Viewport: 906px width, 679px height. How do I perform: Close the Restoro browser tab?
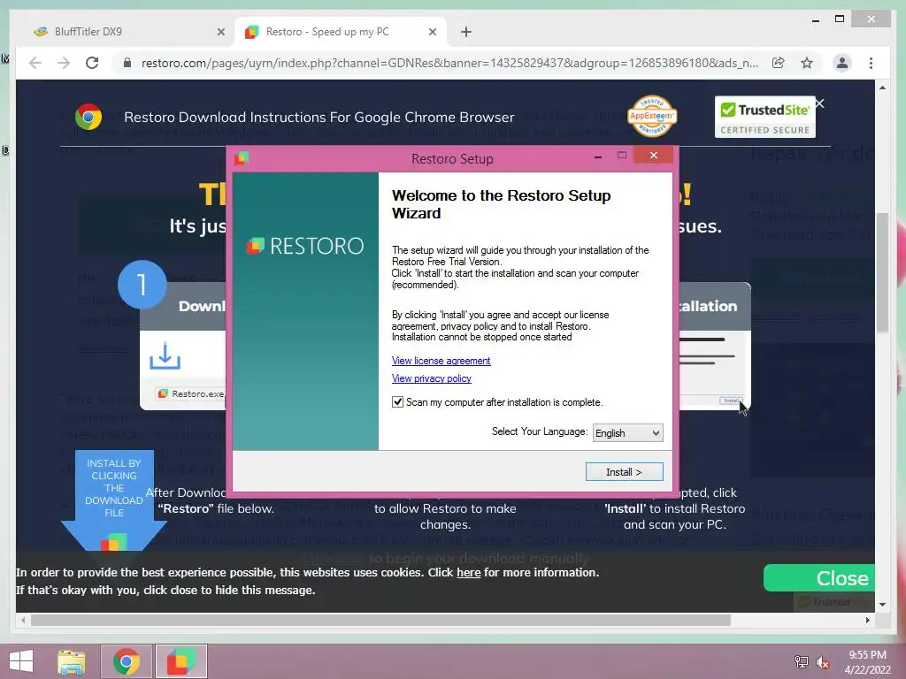click(x=432, y=32)
